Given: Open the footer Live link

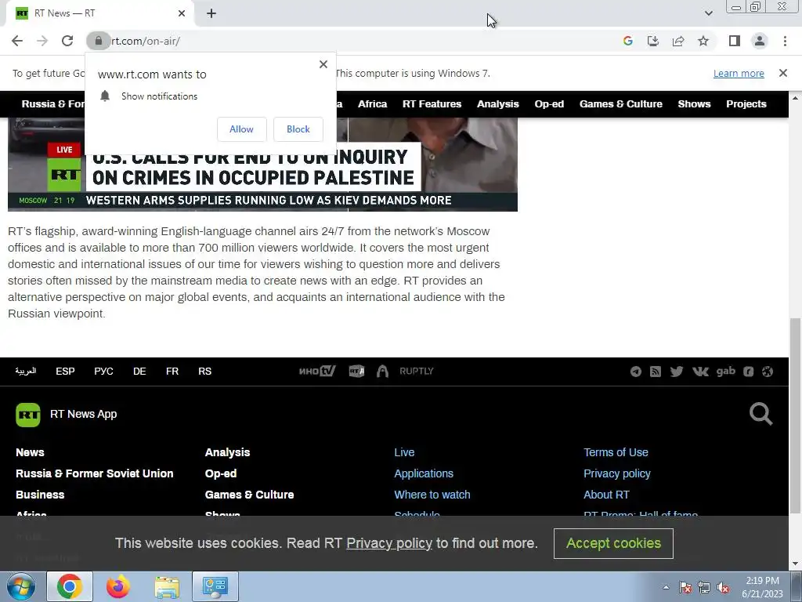Looking at the screenshot, I should pos(404,452).
